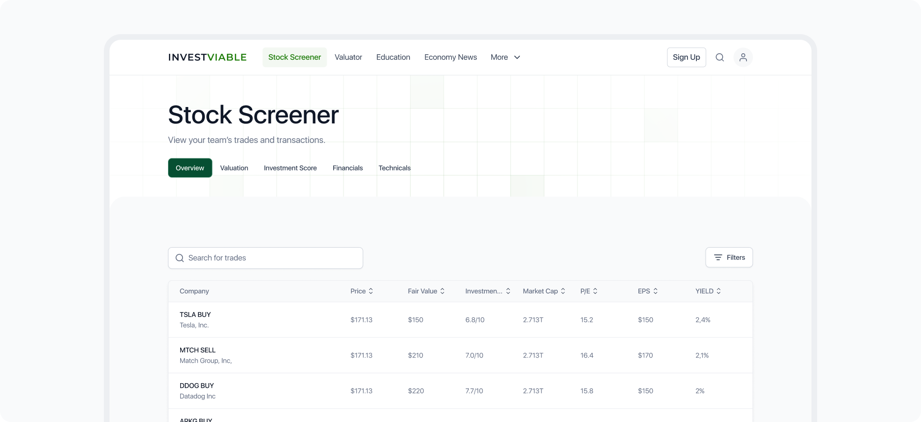Switch to the Investment Score tab

290,168
